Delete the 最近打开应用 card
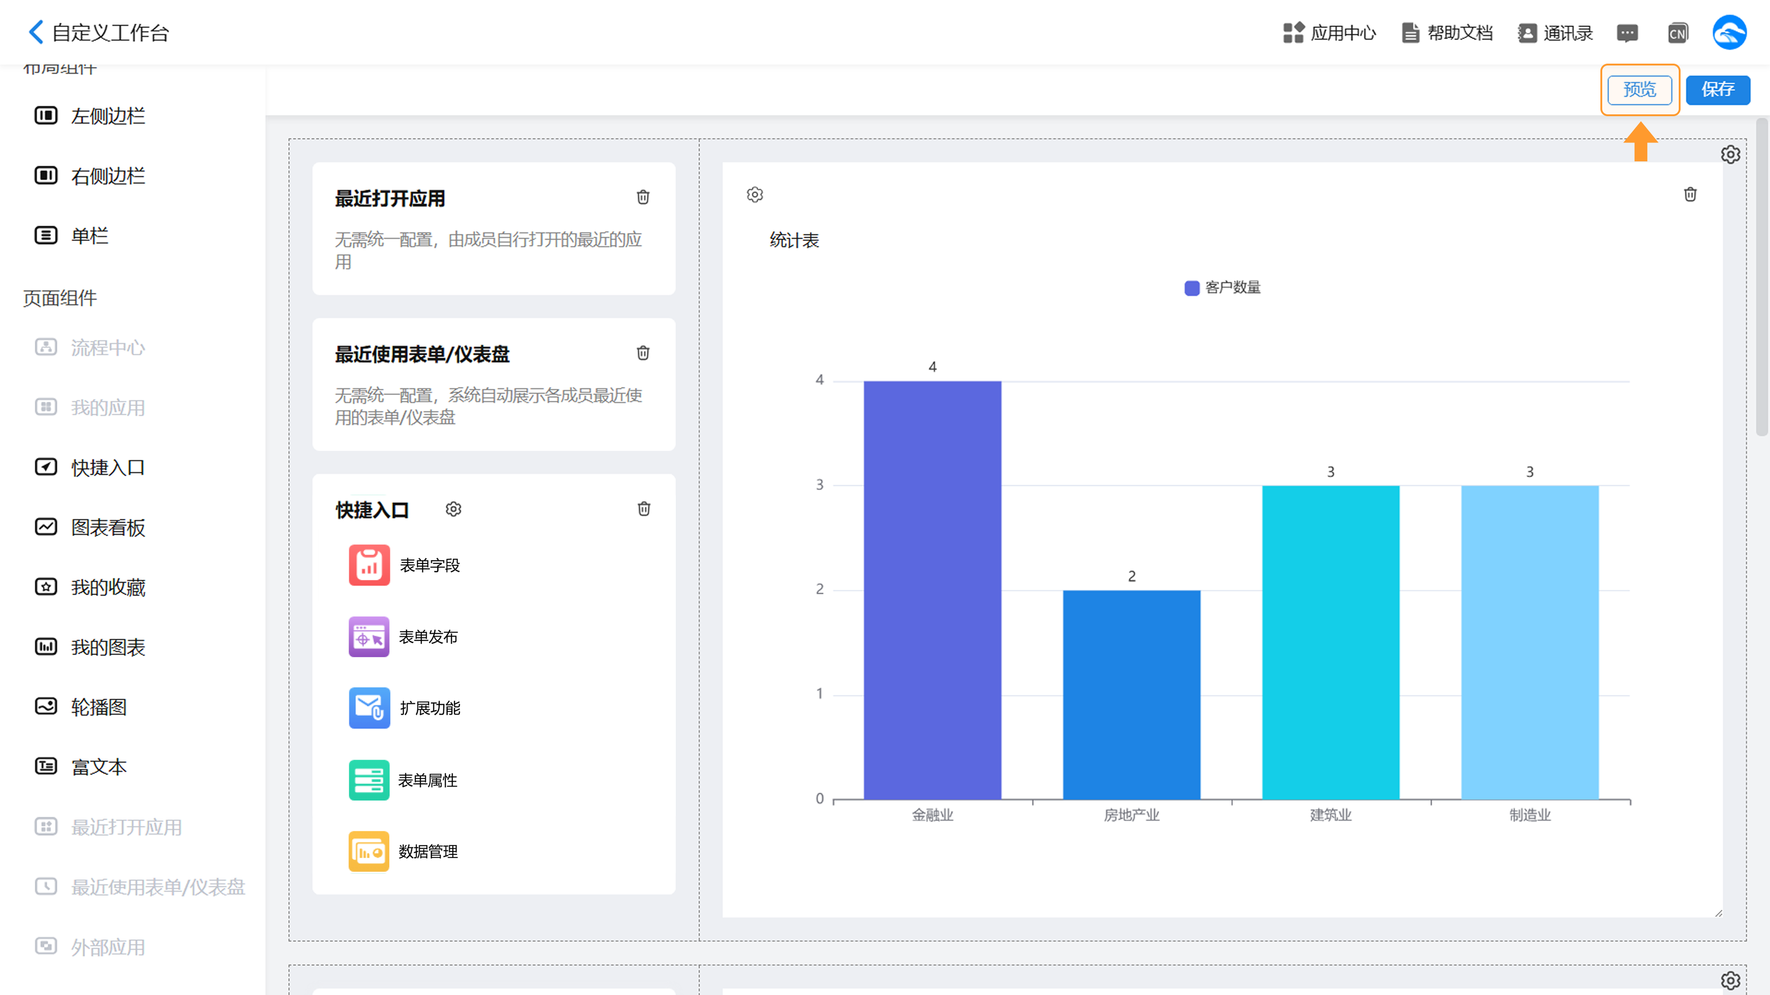Image resolution: width=1770 pixels, height=995 pixels. 643,197
